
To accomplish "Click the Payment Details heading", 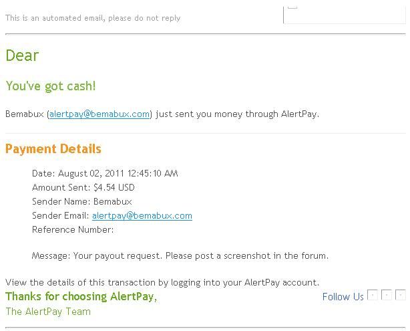I will [x=53, y=149].
